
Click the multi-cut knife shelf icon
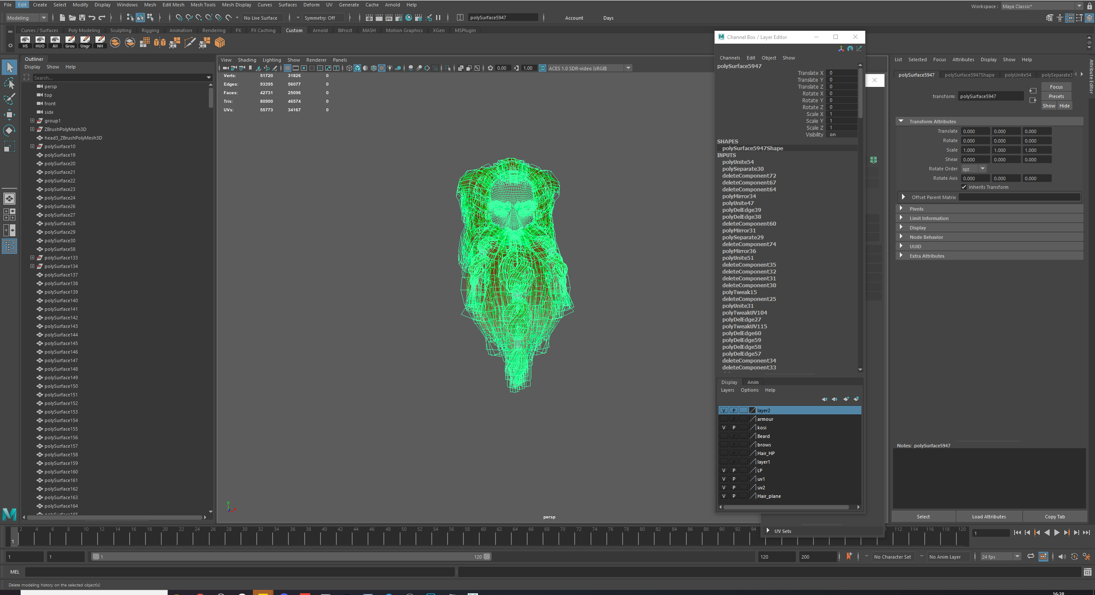190,42
